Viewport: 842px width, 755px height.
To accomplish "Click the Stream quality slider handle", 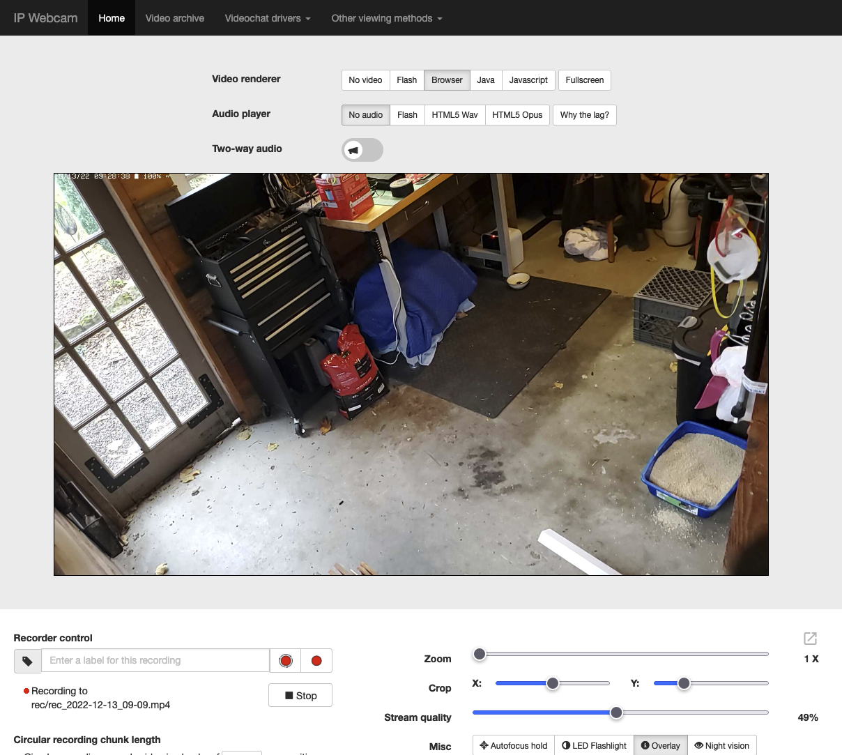I will [616, 712].
